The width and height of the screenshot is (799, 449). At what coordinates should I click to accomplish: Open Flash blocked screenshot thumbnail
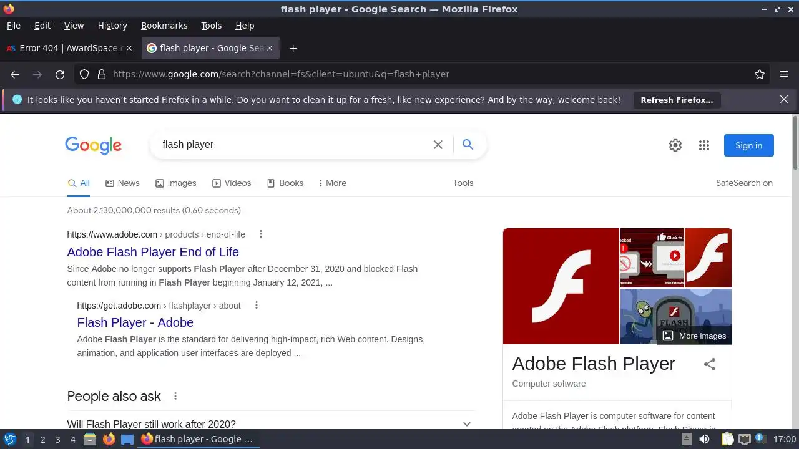click(x=652, y=258)
